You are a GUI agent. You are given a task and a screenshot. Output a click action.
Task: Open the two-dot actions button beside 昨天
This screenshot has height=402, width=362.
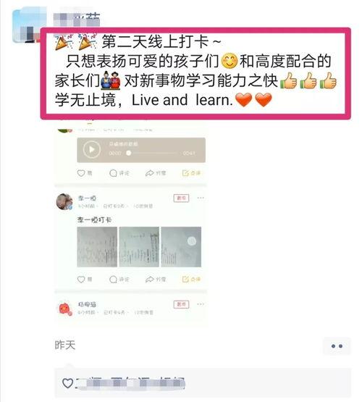(x=337, y=346)
